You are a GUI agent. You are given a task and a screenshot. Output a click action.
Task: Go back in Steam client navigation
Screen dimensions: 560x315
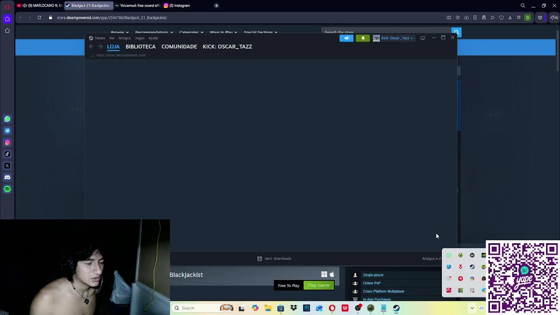(91, 46)
